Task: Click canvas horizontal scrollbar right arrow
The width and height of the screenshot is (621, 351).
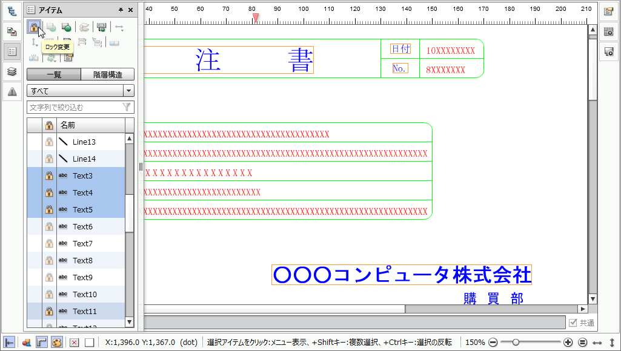Action: pyautogui.click(x=583, y=309)
